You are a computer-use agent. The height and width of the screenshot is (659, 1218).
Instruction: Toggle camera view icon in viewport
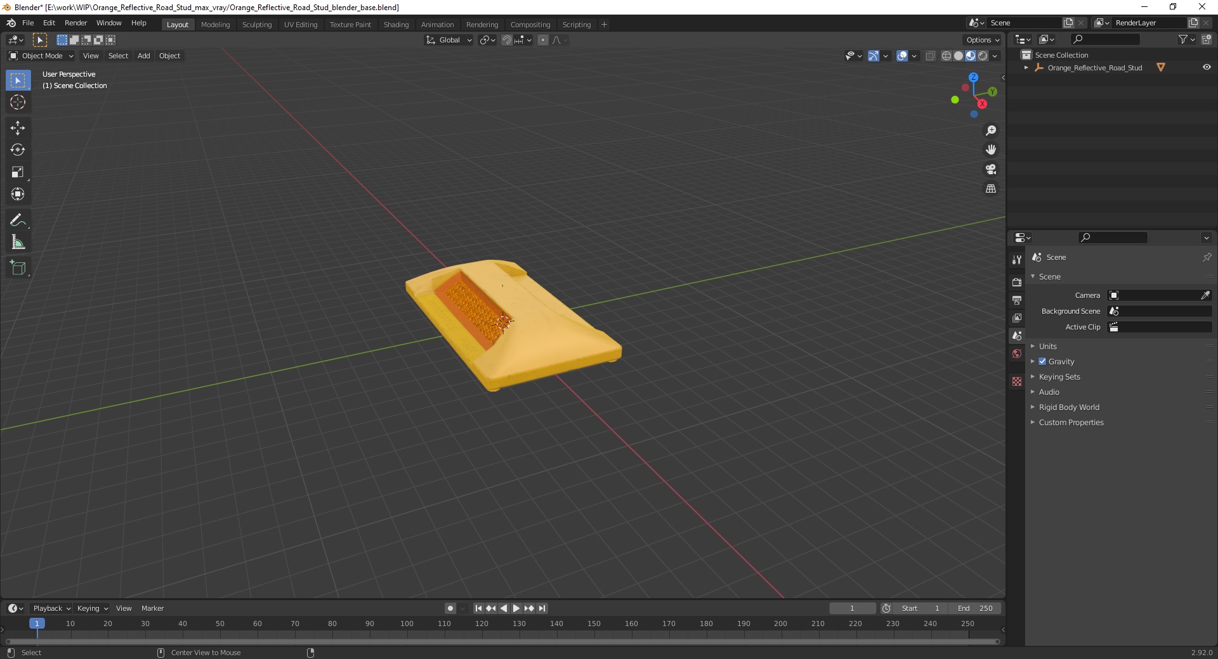(991, 169)
